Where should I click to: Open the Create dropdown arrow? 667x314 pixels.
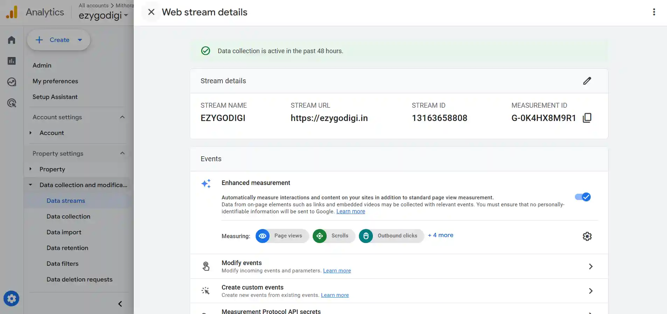[x=80, y=40]
